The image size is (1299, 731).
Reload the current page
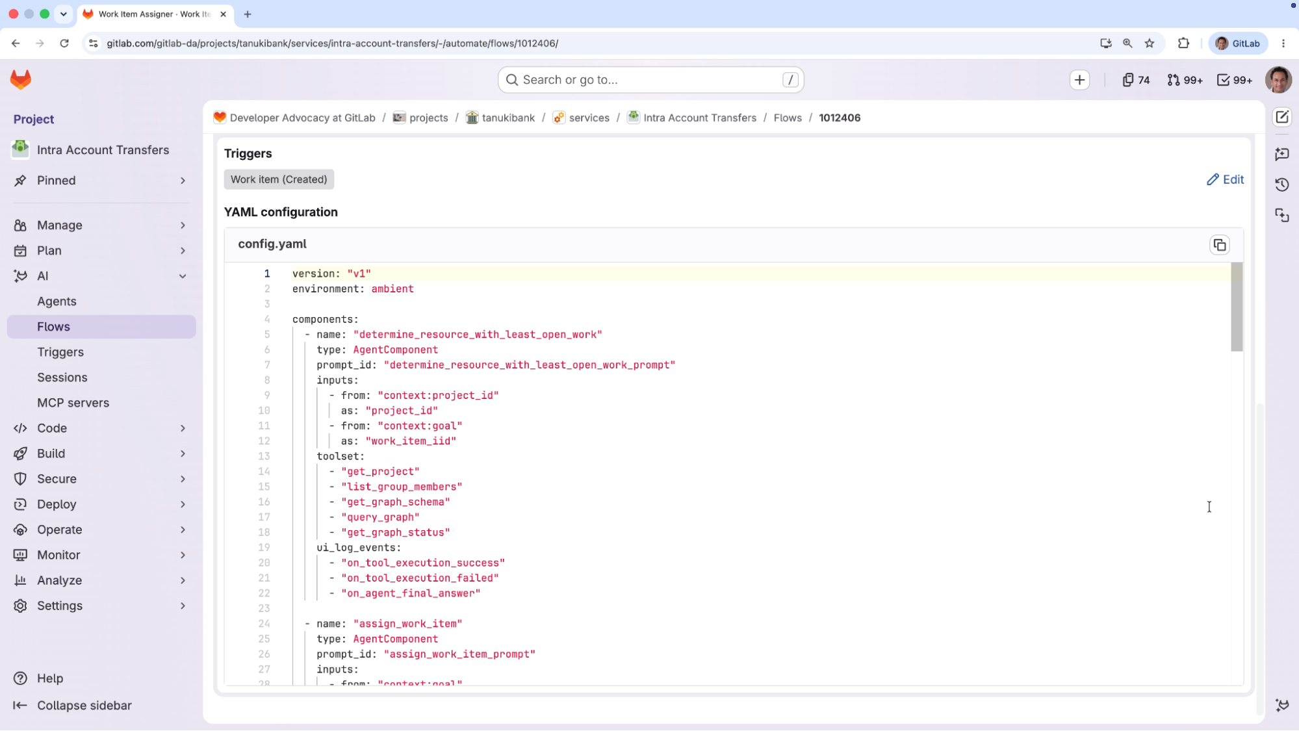click(x=64, y=44)
